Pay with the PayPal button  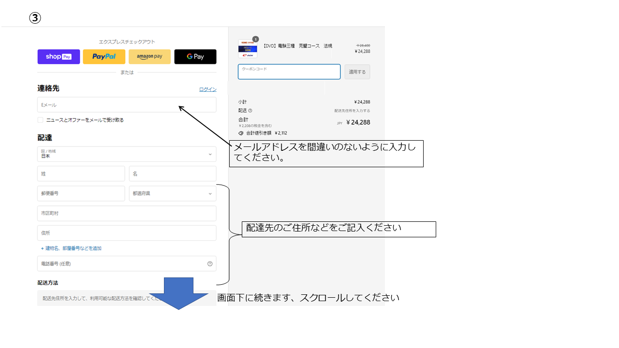click(104, 57)
